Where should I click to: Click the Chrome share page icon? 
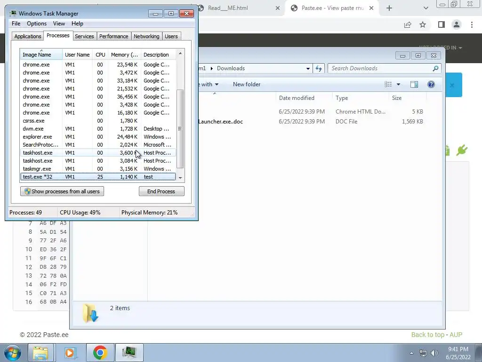408,25
